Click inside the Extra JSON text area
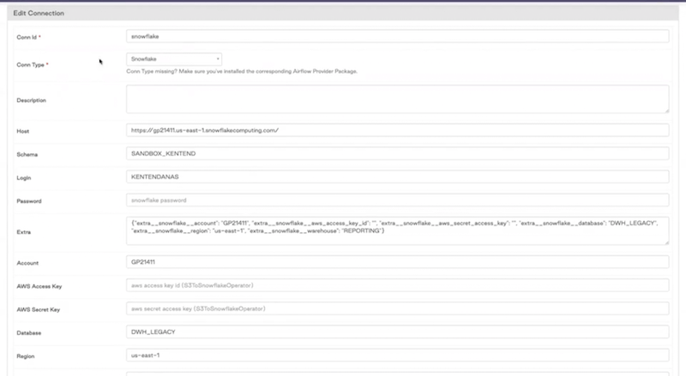The height and width of the screenshot is (376, 686). click(397, 230)
